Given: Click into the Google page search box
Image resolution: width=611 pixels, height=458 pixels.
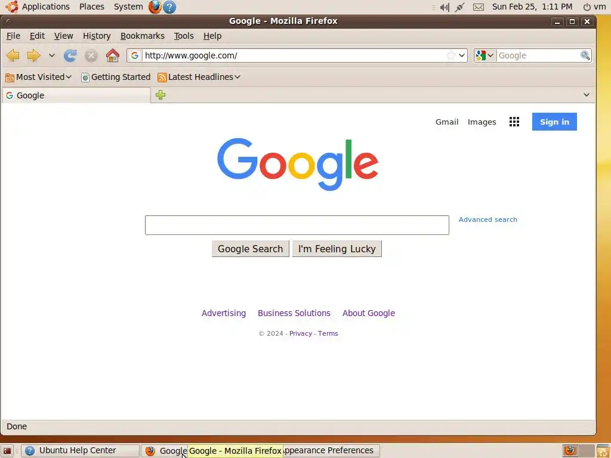Looking at the screenshot, I should [297, 225].
